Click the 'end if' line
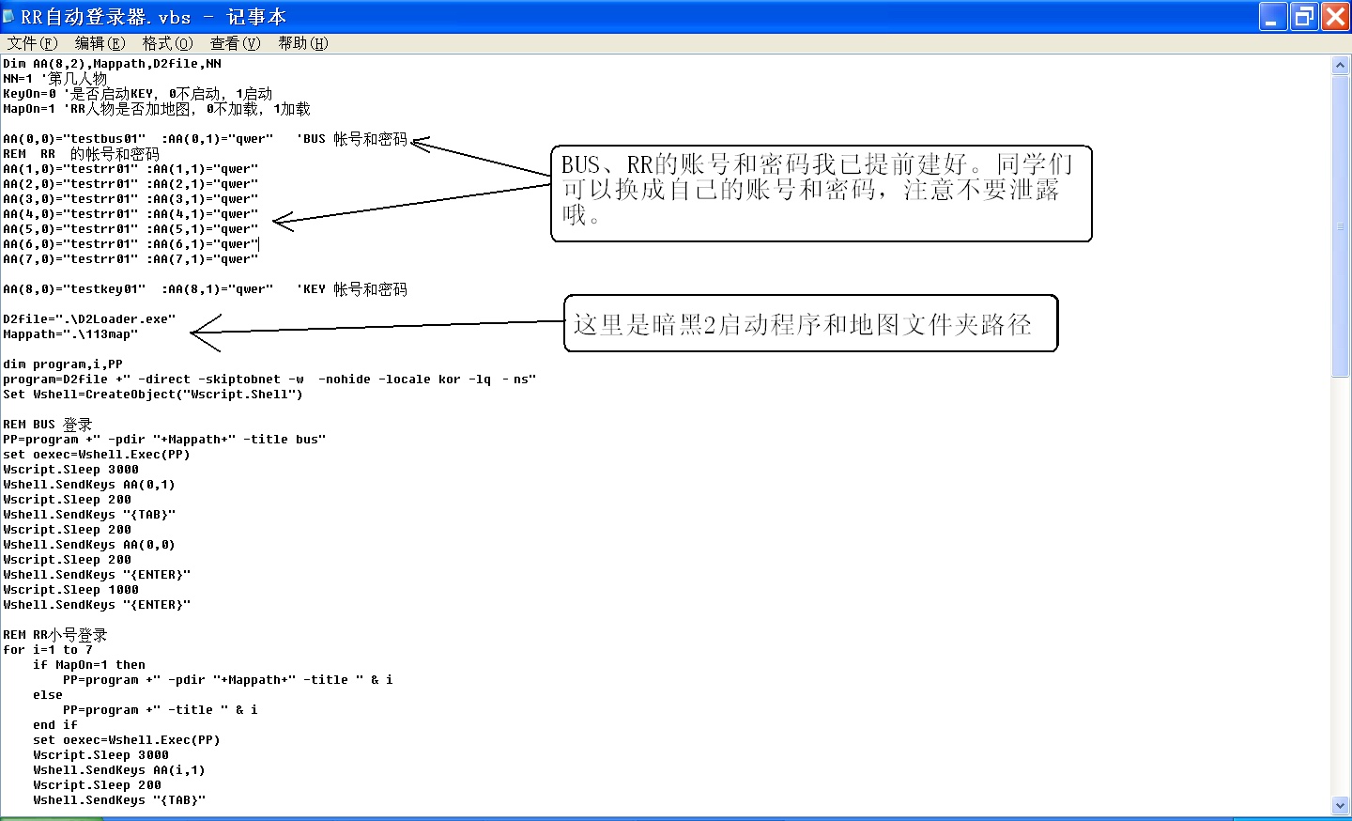The width and height of the screenshot is (1352, 821). 55,725
